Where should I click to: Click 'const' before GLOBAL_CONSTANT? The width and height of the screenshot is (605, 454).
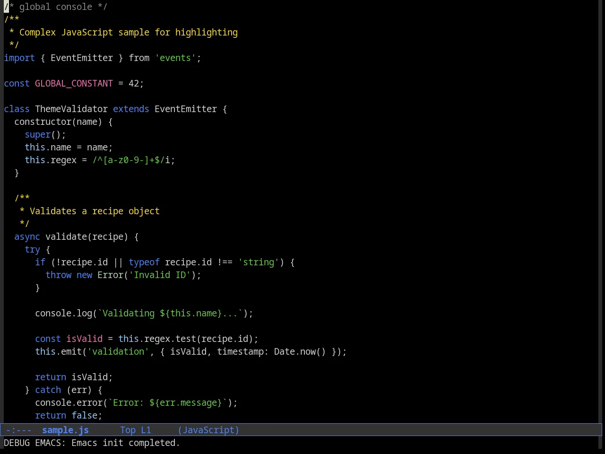(17, 83)
